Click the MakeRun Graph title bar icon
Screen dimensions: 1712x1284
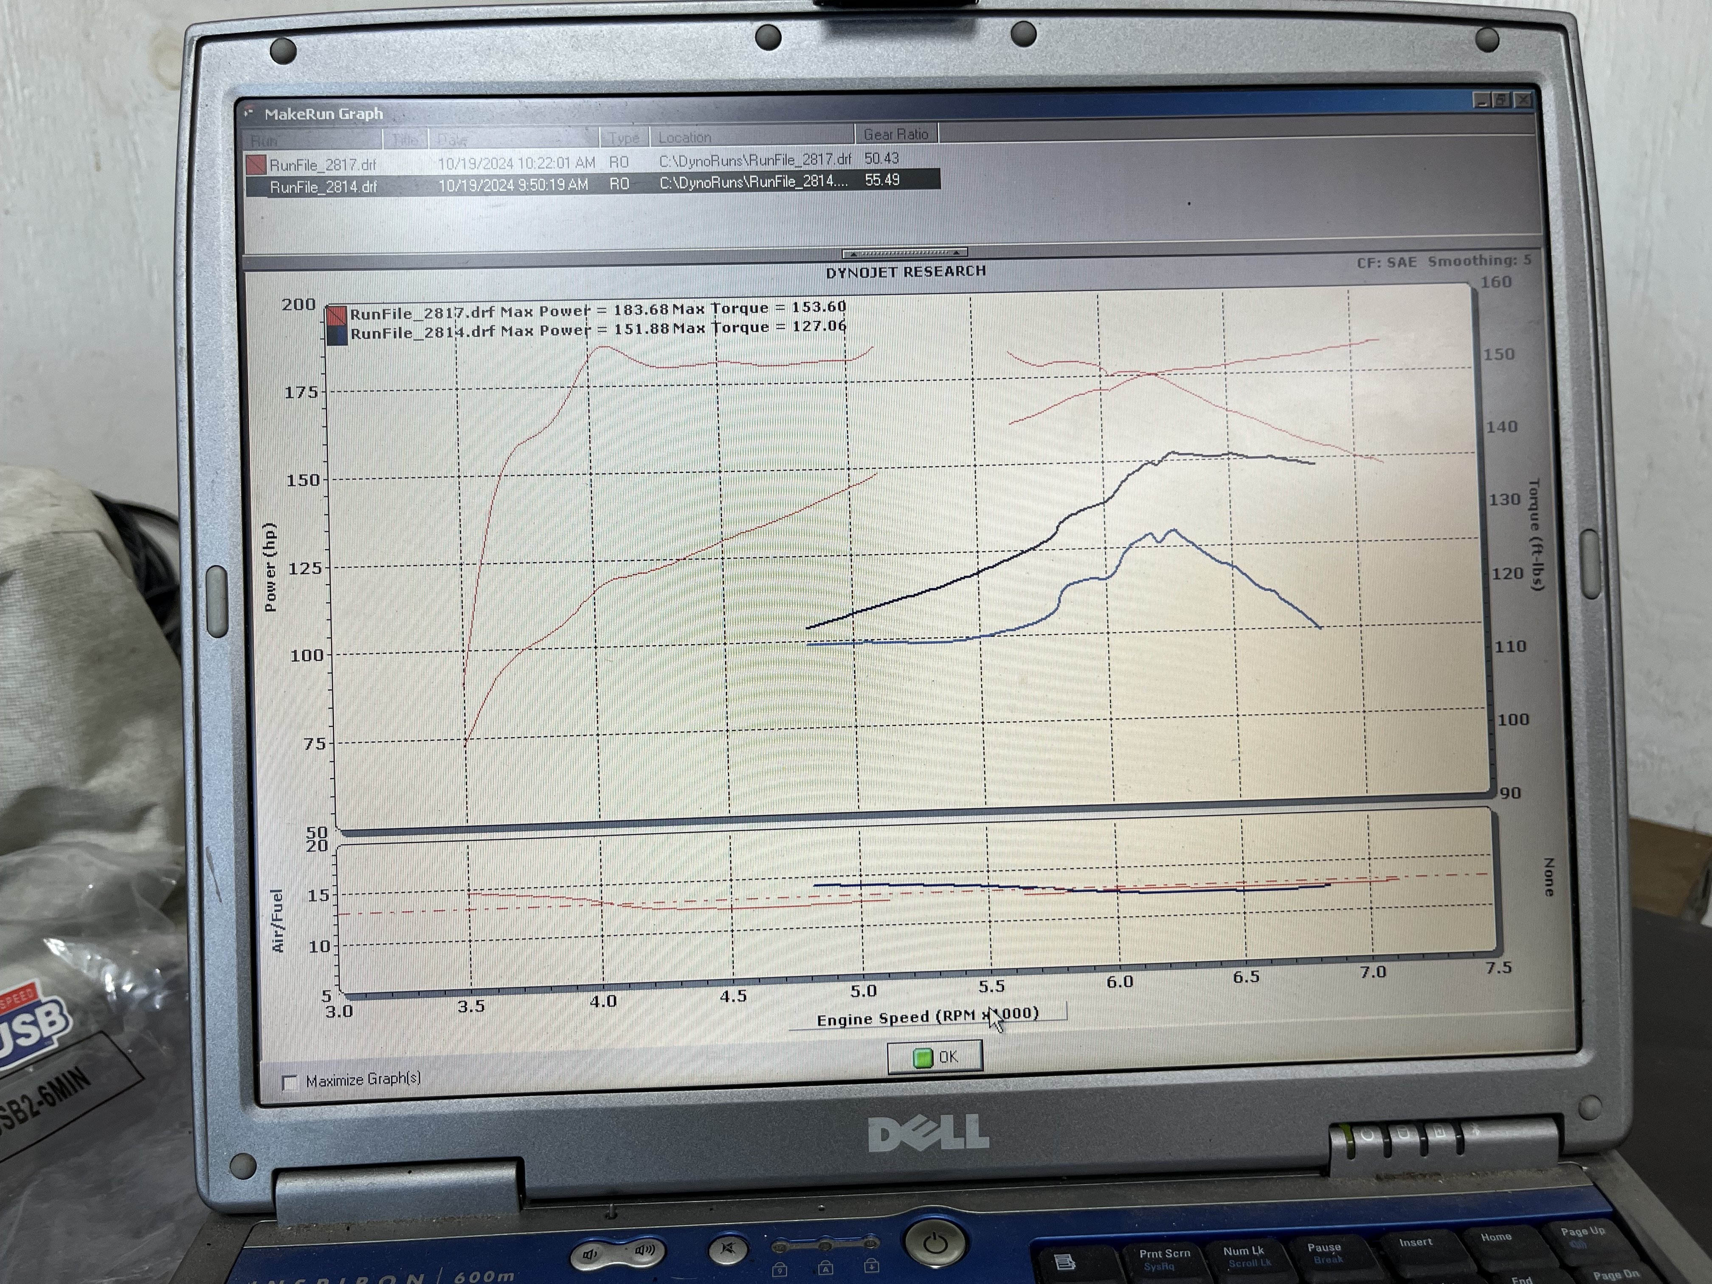click(x=249, y=113)
